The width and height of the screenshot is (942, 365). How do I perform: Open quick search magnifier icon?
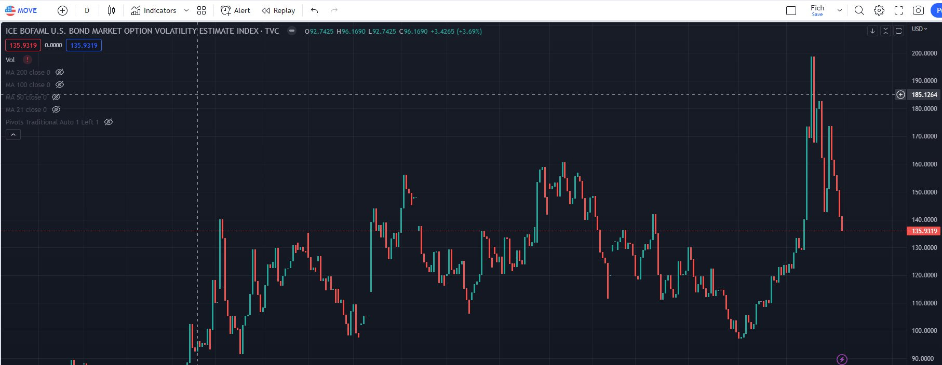coord(859,10)
